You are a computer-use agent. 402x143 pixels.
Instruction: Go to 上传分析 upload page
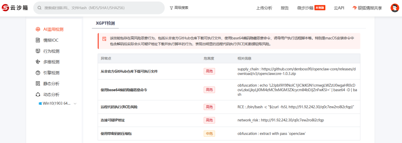[x=264, y=8]
